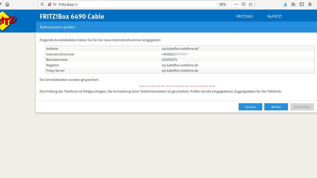The width and height of the screenshot is (317, 178).
Task: Click the FRITZ! logo
Action: pos(8,21)
